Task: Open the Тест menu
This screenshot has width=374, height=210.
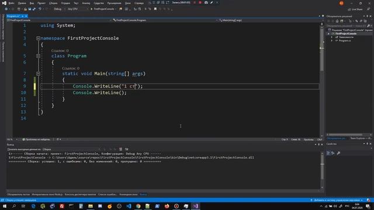Action: pos(76,3)
